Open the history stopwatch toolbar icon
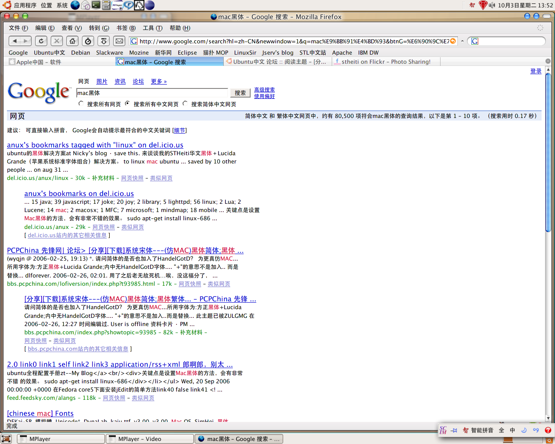 pos(88,41)
